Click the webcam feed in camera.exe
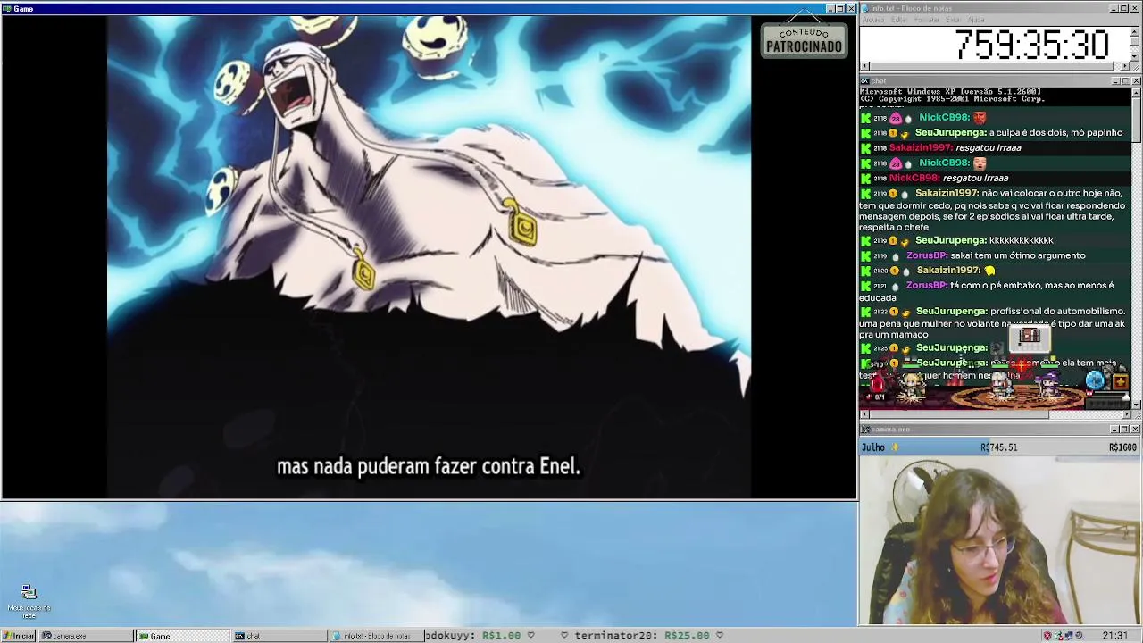 point(1000,539)
